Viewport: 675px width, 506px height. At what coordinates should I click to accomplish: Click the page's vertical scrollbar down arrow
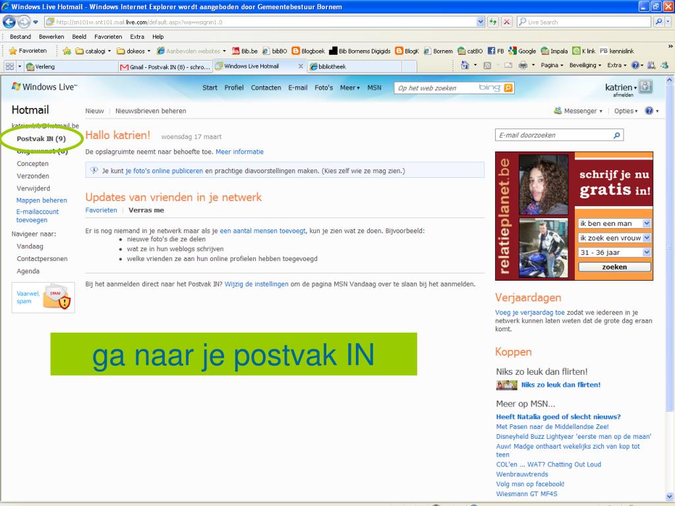point(670,495)
